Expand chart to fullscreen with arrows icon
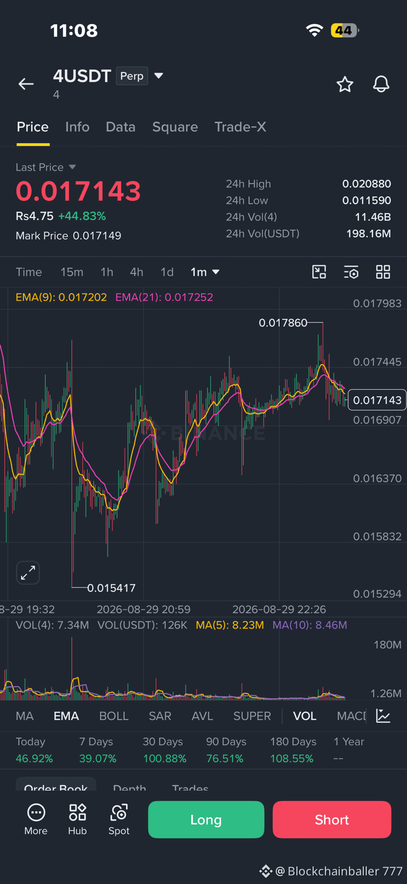This screenshot has height=884, width=407. pyautogui.click(x=28, y=572)
